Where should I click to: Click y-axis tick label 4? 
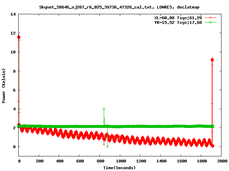point(14,109)
